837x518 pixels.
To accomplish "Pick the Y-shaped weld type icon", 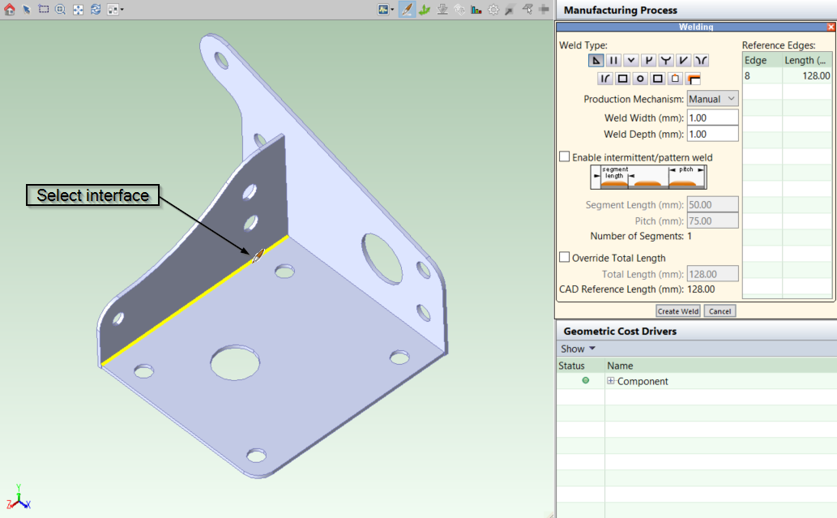I will point(666,60).
